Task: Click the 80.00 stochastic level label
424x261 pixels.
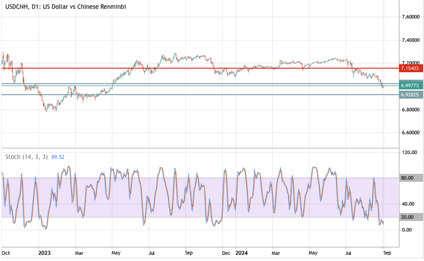Action: [411, 178]
